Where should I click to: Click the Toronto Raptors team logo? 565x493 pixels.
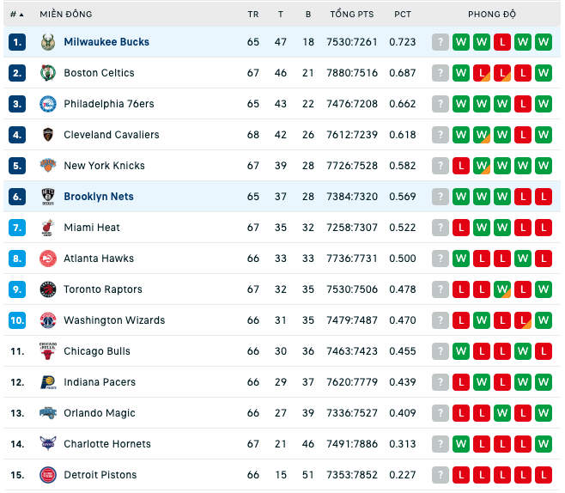tap(48, 289)
